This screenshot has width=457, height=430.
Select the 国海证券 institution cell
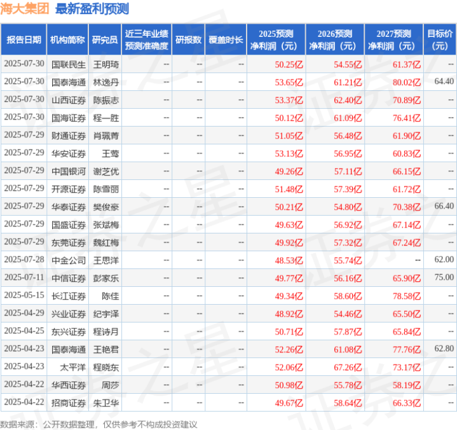(x=69, y=118)
